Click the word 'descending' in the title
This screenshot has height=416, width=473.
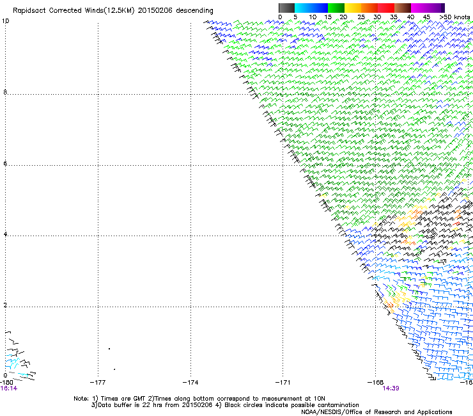point(194,11)
